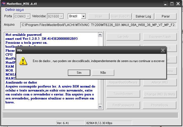Minimize the MasterBox_MTK window
Image resolution: width=183 pixels, height=127 pixels.
165,4
